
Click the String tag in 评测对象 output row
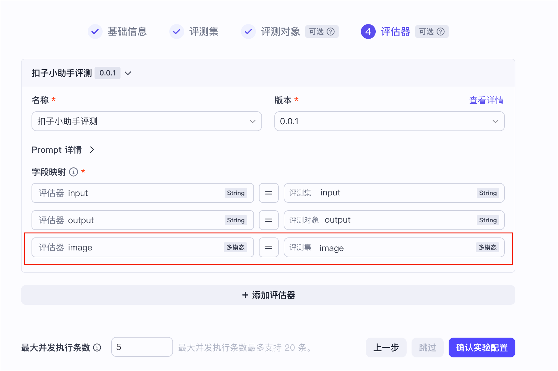click(488, 220)
